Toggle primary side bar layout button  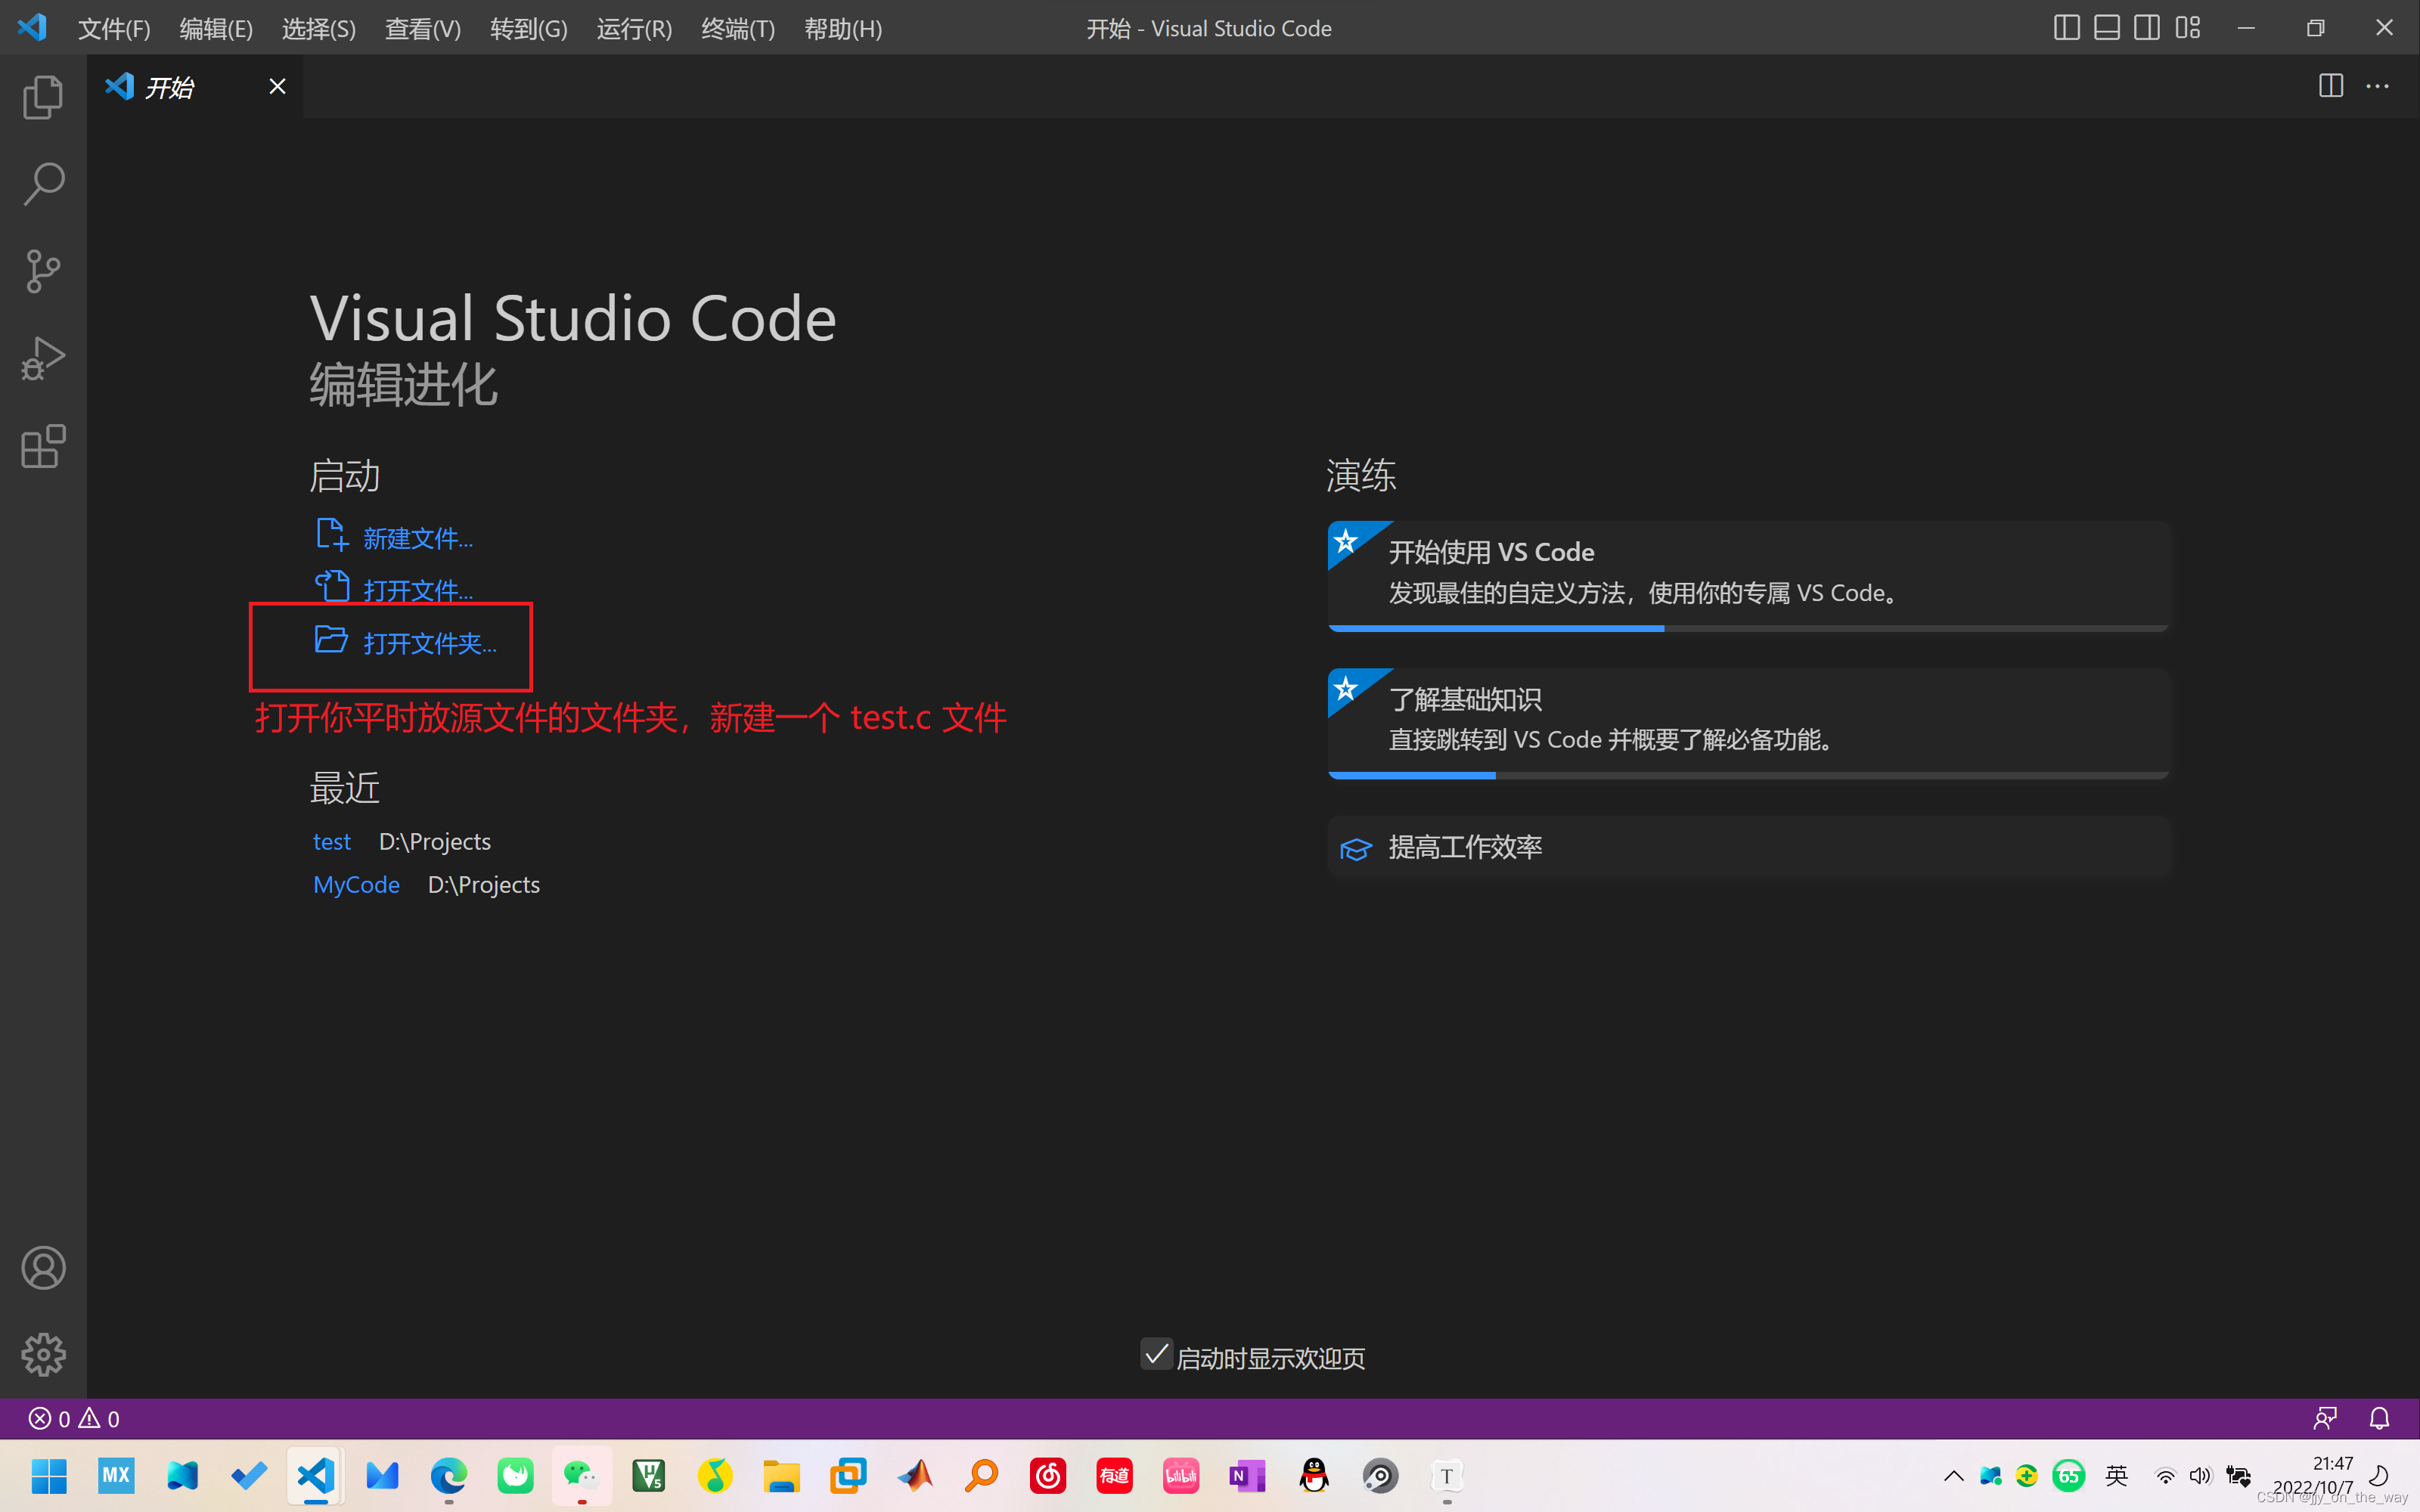tap(2066, 28)
